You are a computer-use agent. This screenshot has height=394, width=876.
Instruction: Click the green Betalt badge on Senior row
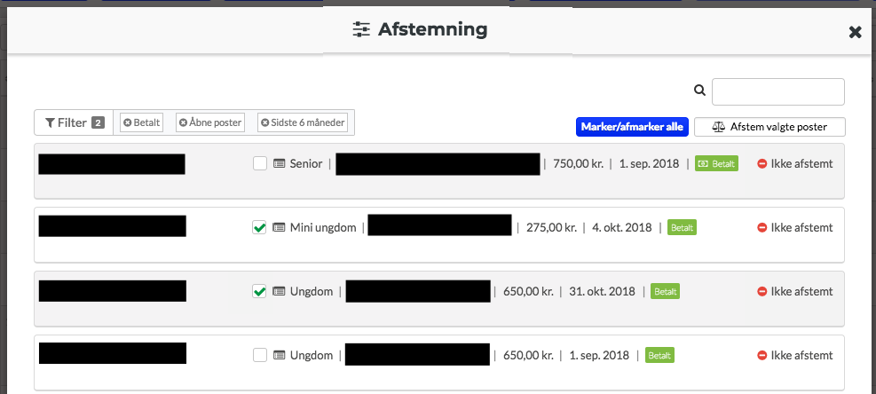click(x=717, y=164)
